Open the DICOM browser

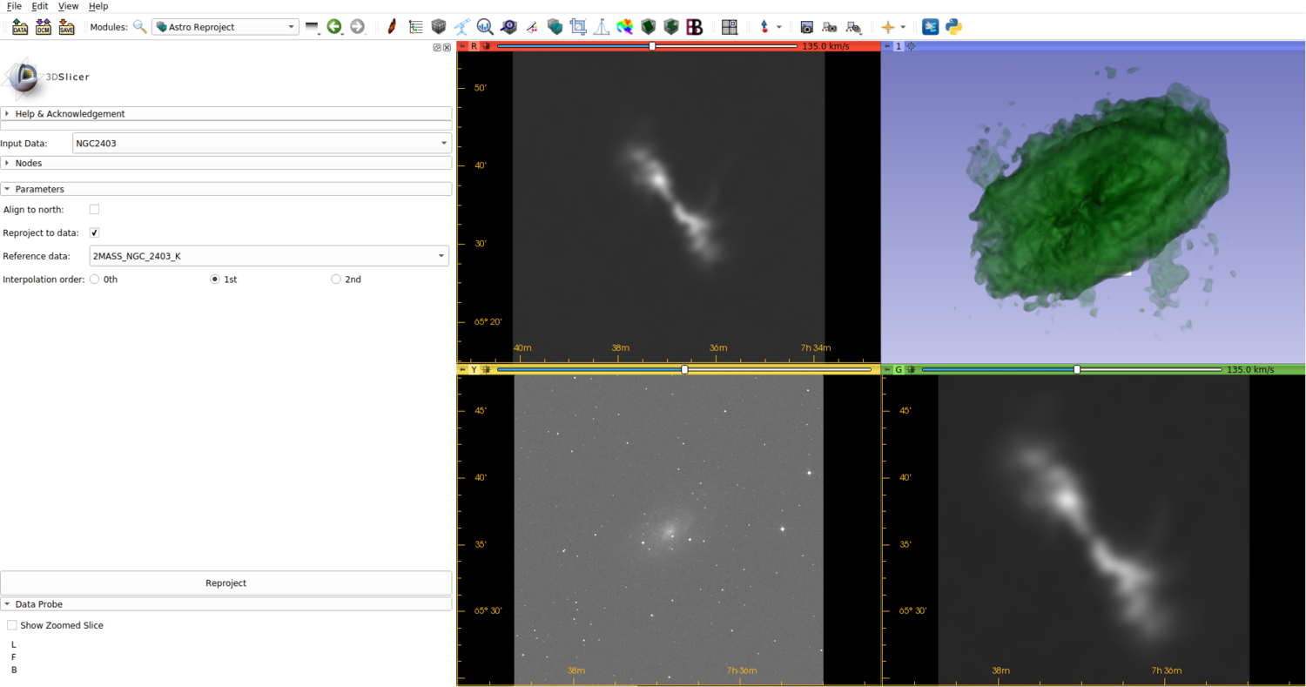coord(42,27)
